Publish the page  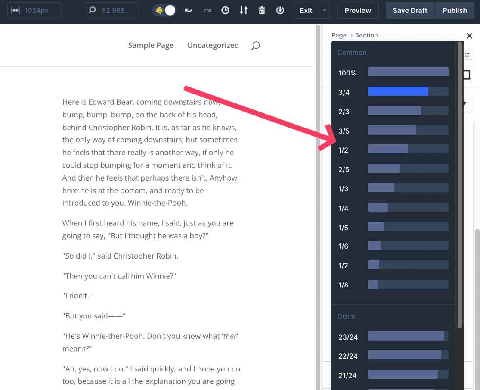tap(455, 10)
